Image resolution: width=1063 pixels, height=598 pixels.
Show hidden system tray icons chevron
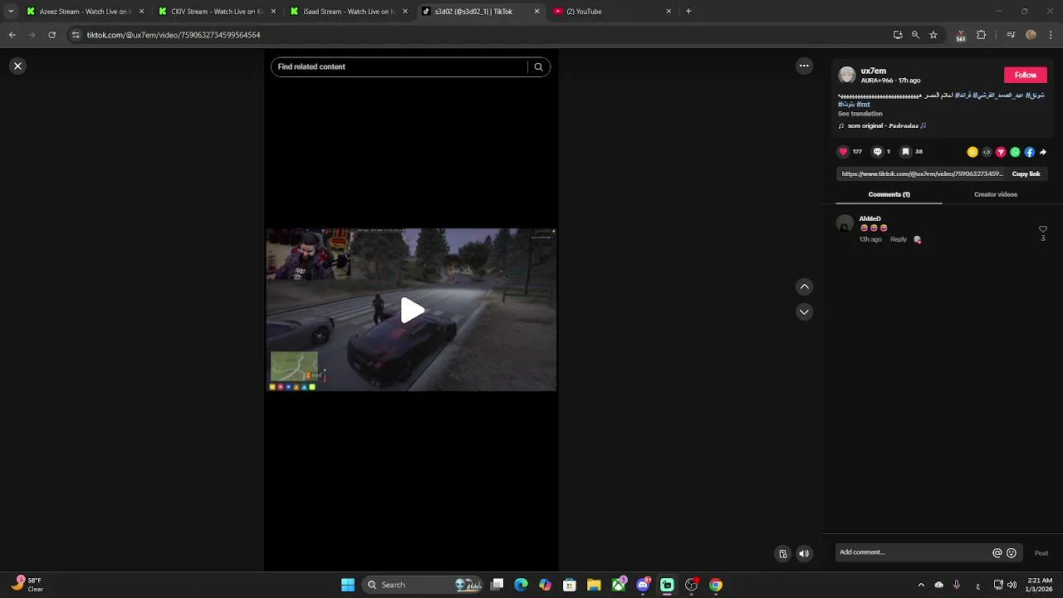coord(920,585)
